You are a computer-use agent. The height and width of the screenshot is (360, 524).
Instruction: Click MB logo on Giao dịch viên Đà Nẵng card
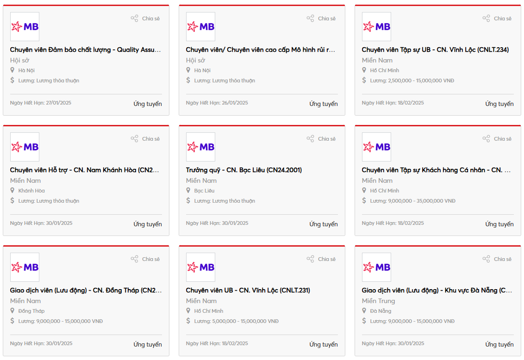pos(377,267)
